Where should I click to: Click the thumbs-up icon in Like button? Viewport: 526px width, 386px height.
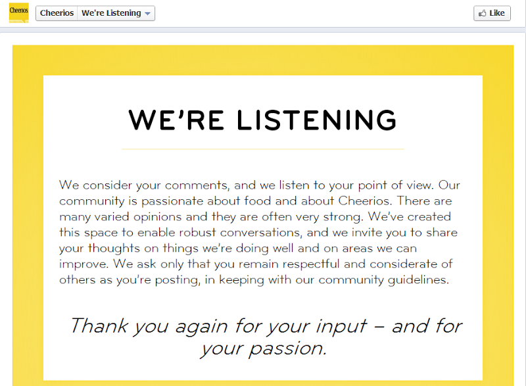coord(482,13)
